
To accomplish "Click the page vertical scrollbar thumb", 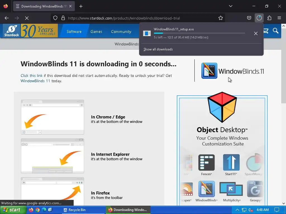I will pyautogui.click(x=283, y=66).
